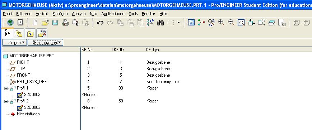Click the New file icon
The width and height of the screenshot is (312, 130).
(x=35, y=23)
